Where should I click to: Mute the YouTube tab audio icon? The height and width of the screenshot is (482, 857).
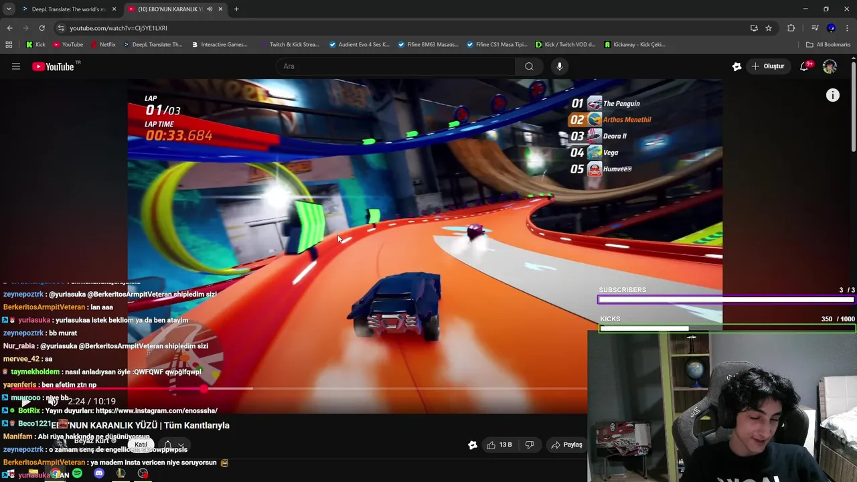click(x=210, y=9)
